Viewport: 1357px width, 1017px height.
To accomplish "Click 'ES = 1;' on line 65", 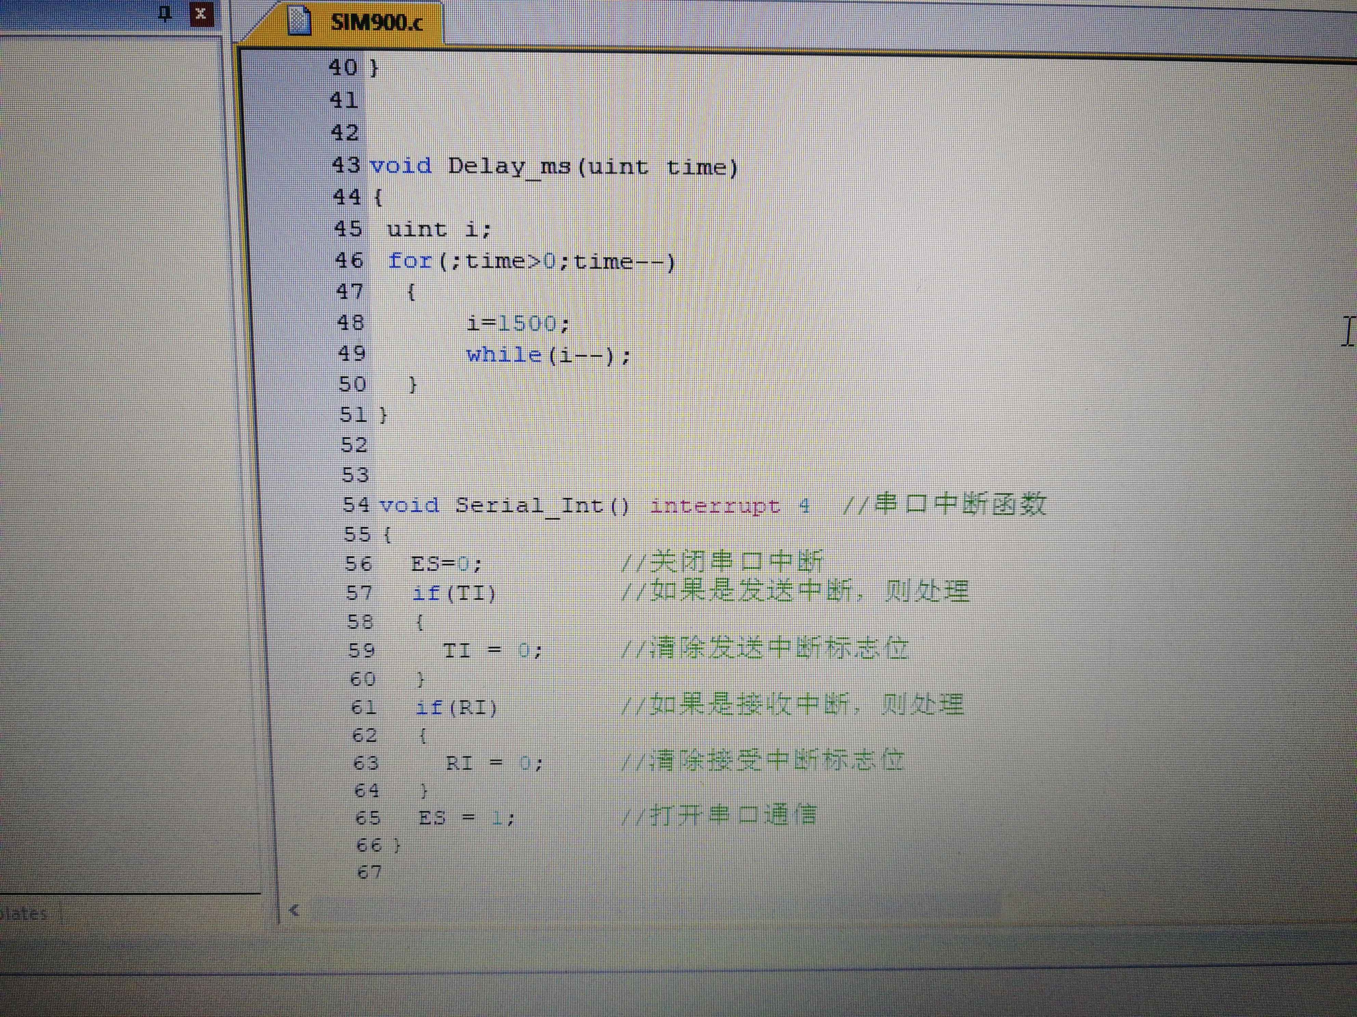I will pyautogui.click(x=467, y=818).
